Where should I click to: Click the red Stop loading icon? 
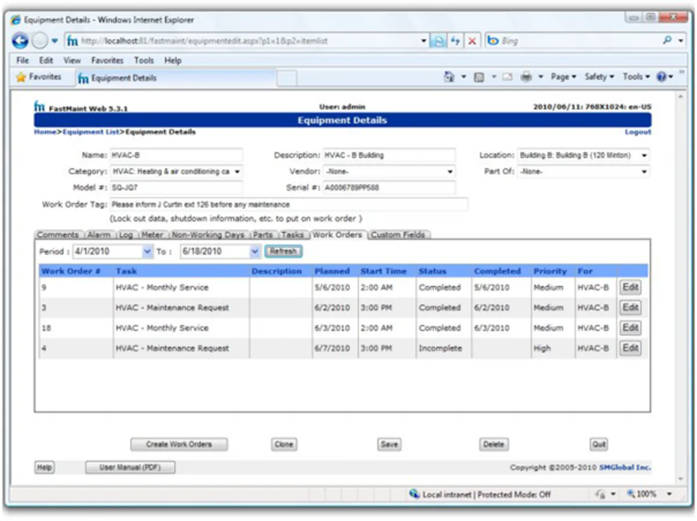(x=472, y=41)
